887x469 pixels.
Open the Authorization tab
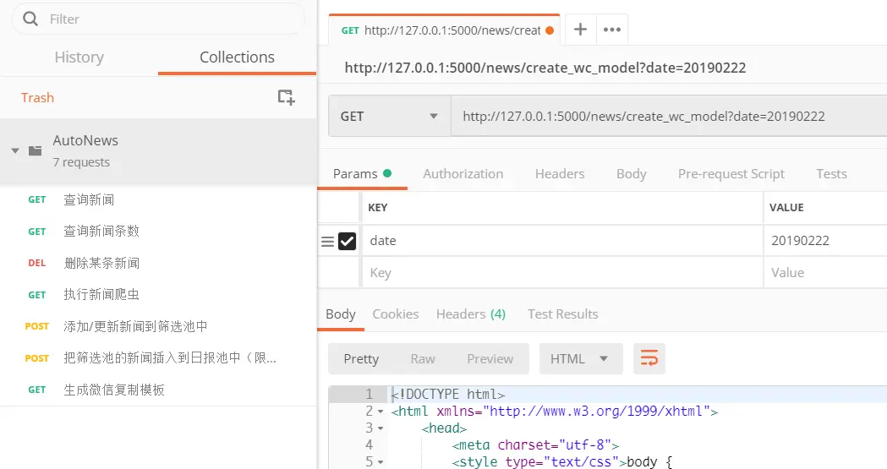click(463, 173)
